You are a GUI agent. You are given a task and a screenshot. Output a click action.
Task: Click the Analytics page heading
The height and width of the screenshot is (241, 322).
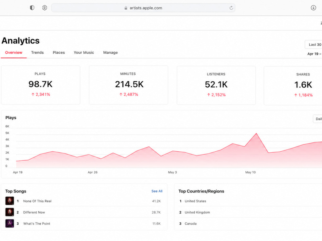tap(21, 40)
